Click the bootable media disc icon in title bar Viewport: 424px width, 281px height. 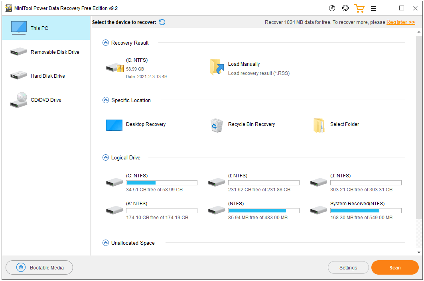332,8
